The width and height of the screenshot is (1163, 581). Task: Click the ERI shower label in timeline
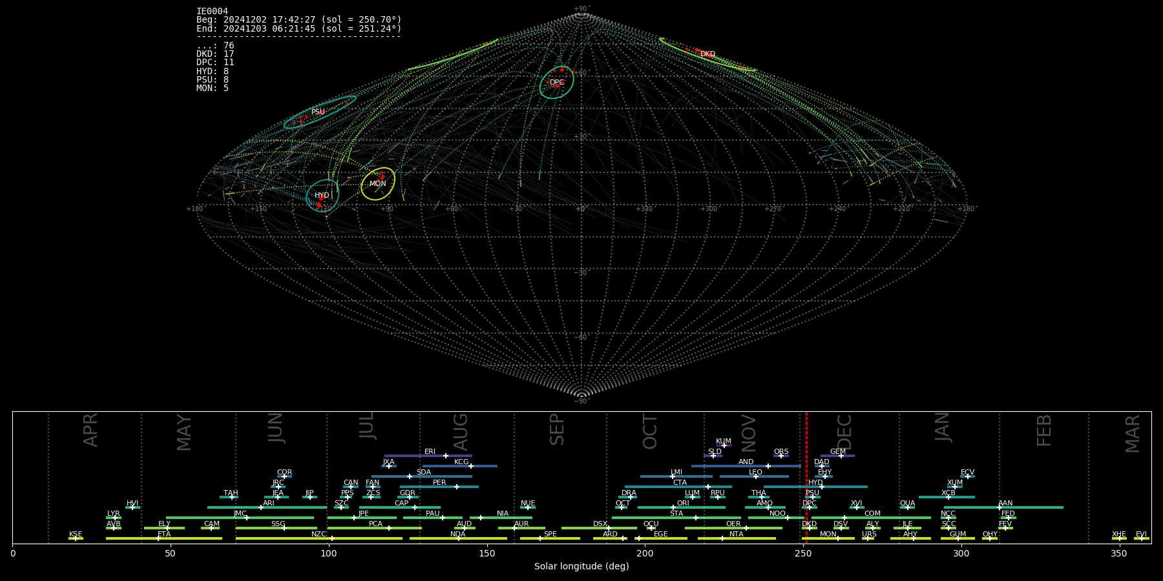(x=430, y=452)
